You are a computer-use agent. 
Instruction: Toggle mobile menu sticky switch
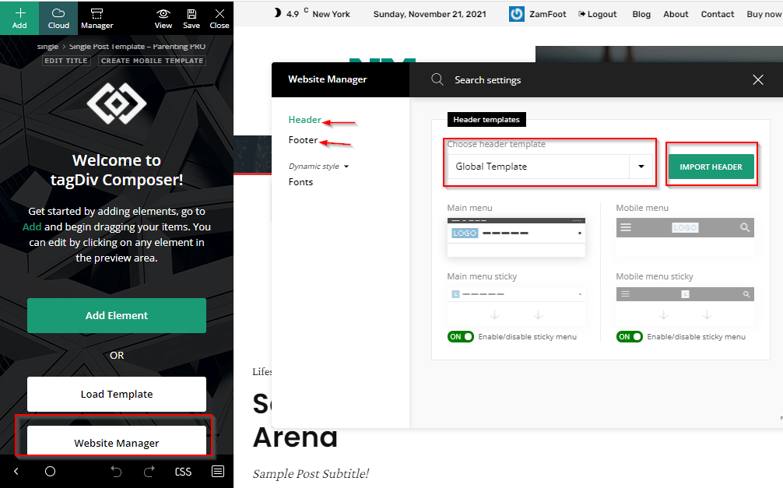(x=629, y=337)
